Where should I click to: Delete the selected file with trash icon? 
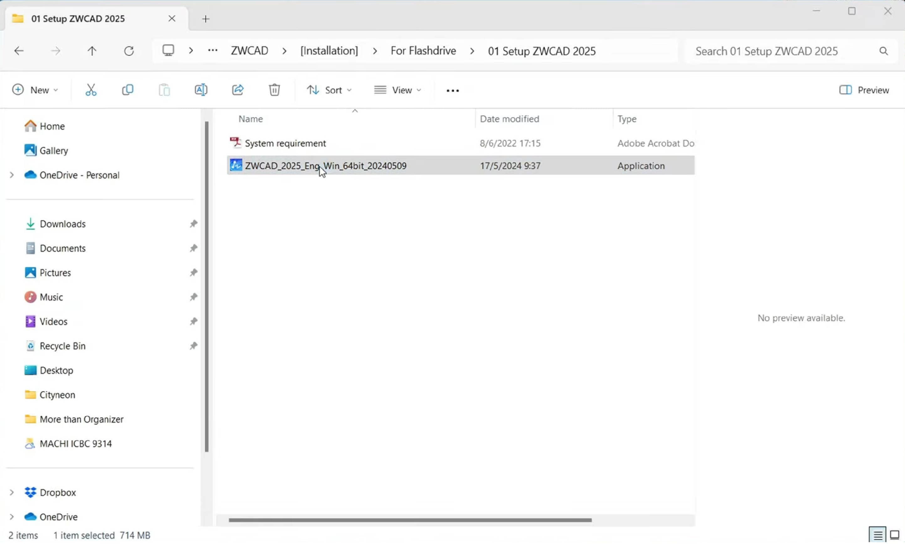coord(274,90)
